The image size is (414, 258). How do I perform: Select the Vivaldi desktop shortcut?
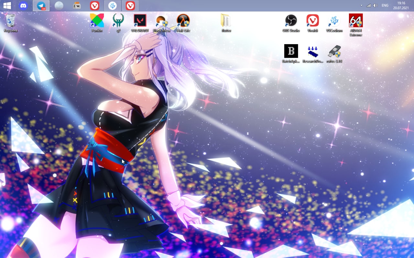click(x=312, y=23)
